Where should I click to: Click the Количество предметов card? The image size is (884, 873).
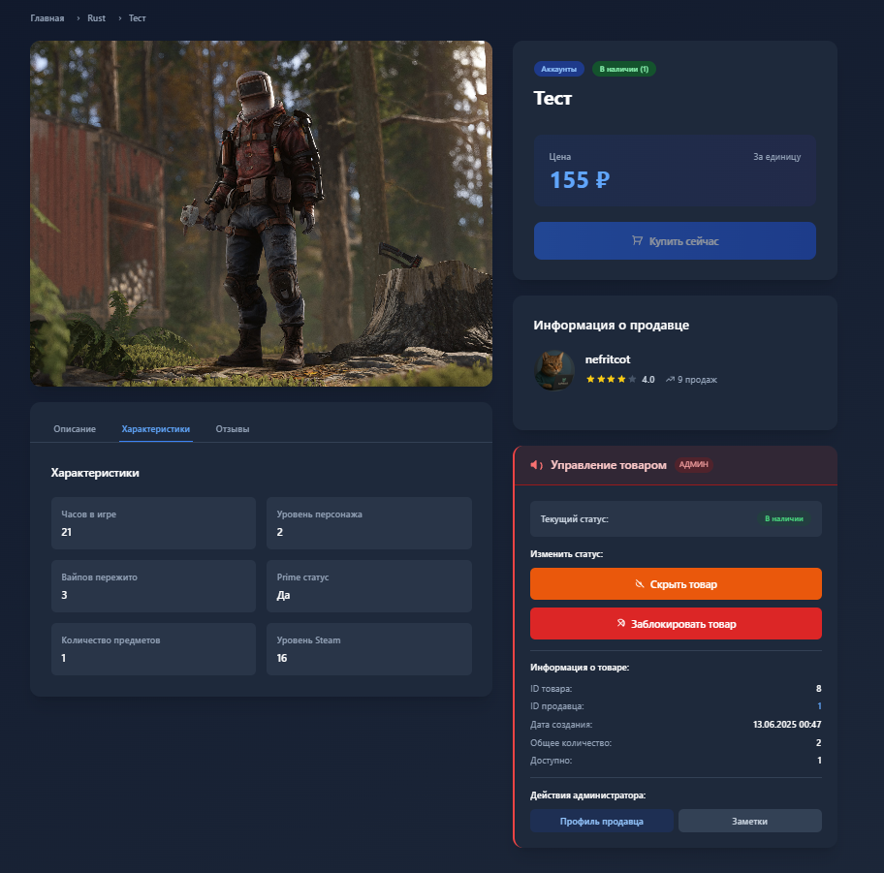(x=153, y=649)
